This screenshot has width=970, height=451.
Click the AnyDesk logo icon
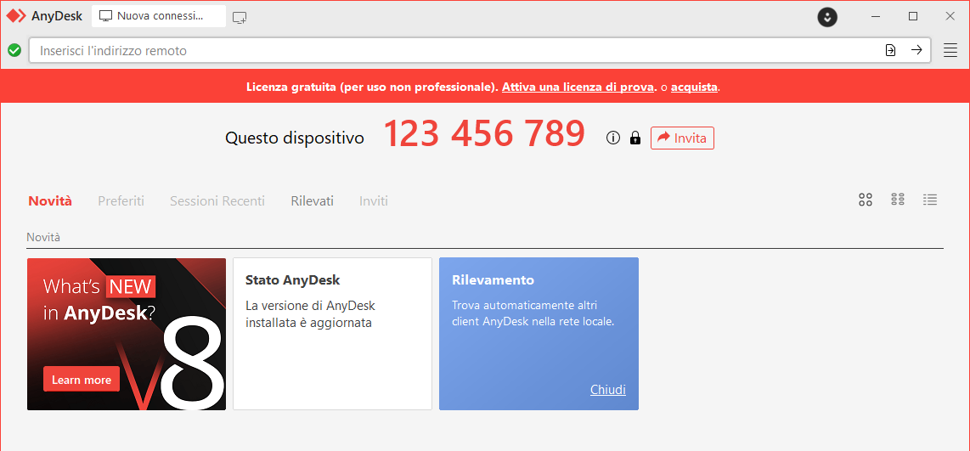click(x=16, y=16)
